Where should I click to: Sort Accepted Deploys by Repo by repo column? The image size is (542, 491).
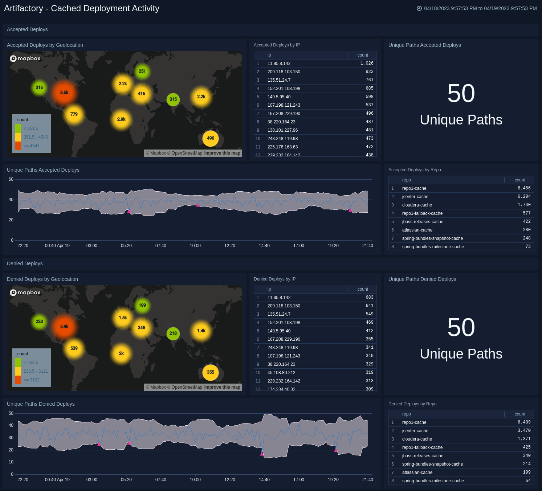[406, 180]
